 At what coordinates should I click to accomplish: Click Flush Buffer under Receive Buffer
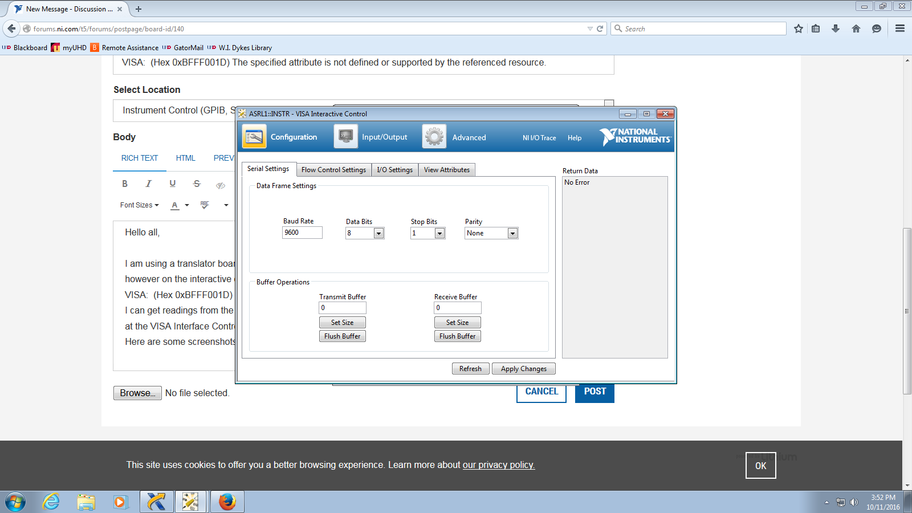tap(458, 336)
